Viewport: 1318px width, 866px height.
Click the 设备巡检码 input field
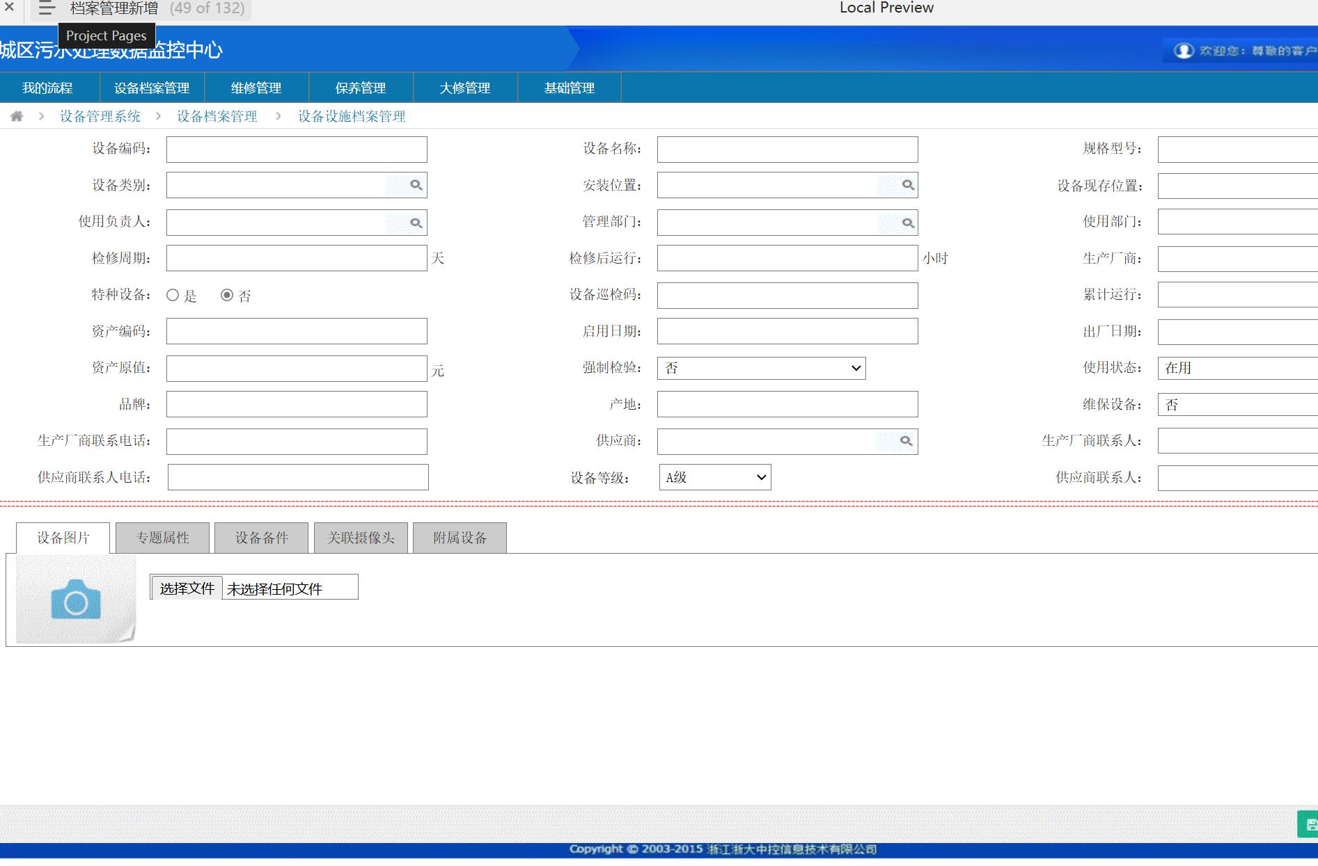coord(787,296)
